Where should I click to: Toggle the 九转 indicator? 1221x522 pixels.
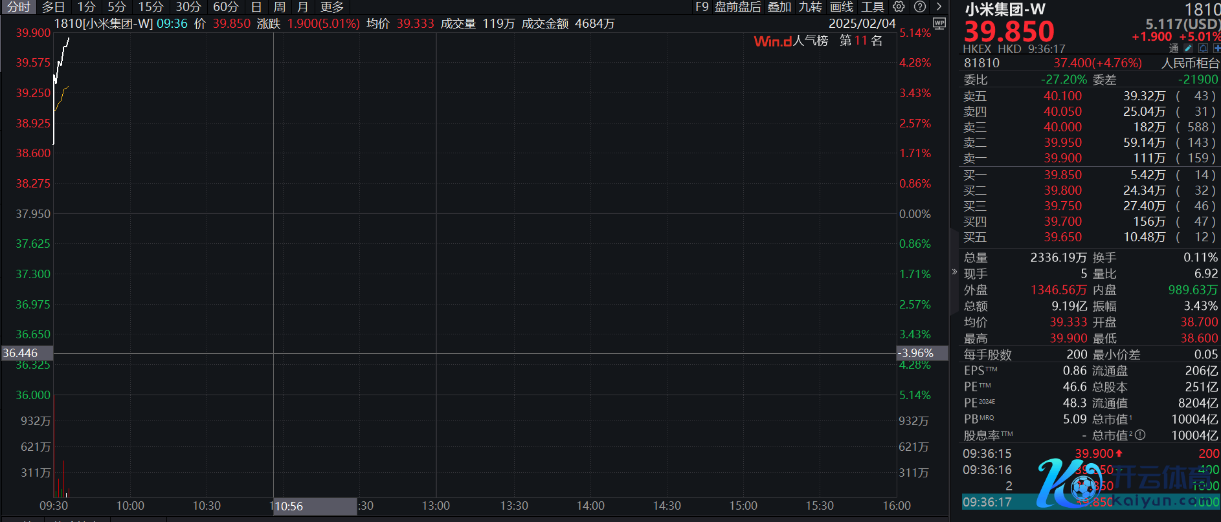tap(810, 7)
